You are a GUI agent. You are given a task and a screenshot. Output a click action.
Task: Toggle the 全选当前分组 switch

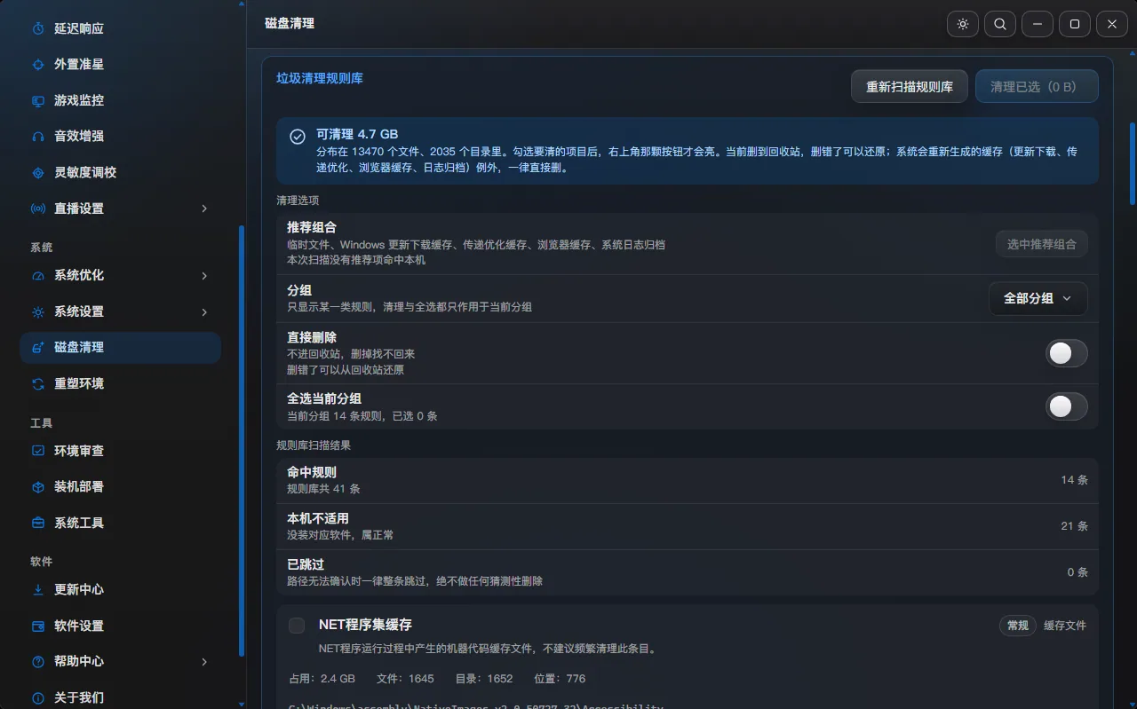point(1065,406)
